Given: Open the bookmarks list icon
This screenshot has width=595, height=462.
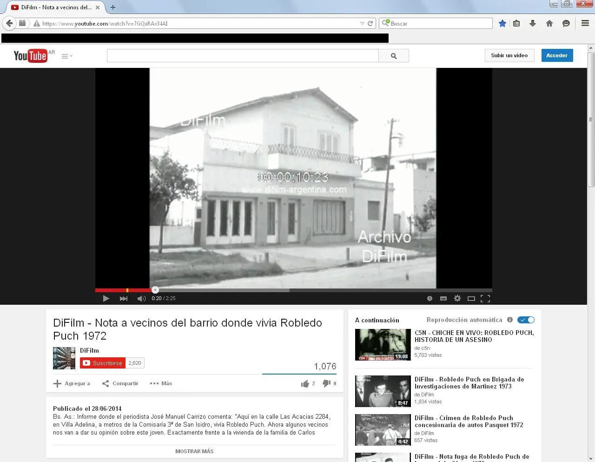Looking at the screenshot, I should click(516, 23).
